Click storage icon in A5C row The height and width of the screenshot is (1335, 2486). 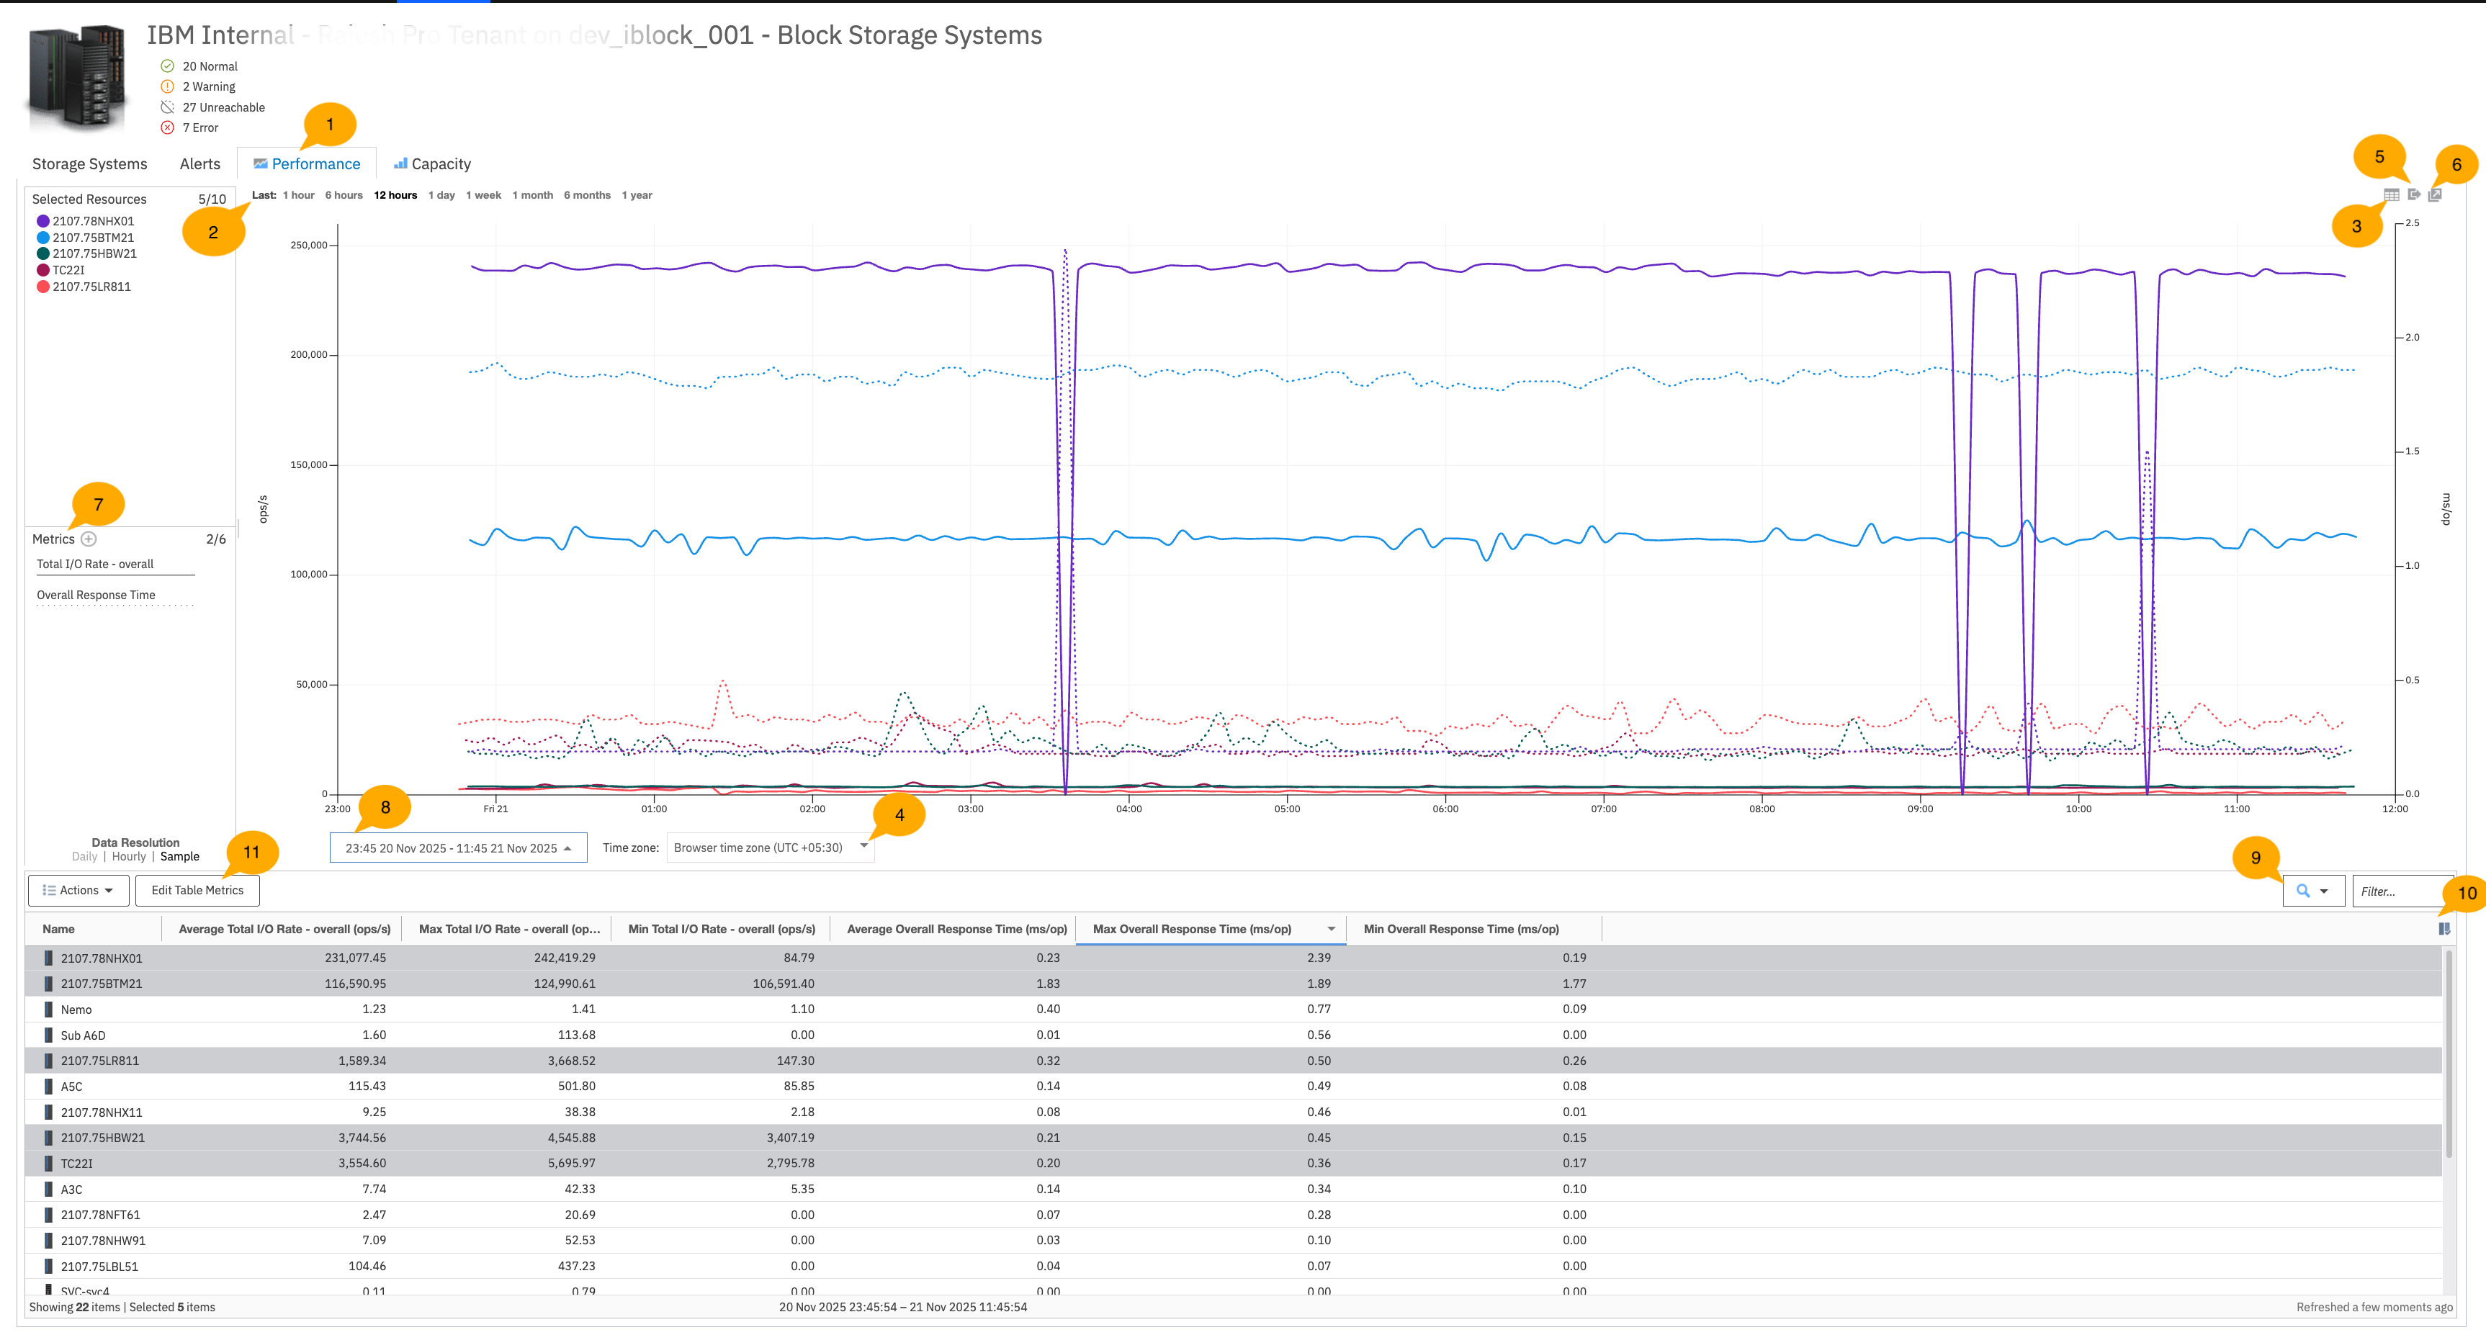point(48,1086)
